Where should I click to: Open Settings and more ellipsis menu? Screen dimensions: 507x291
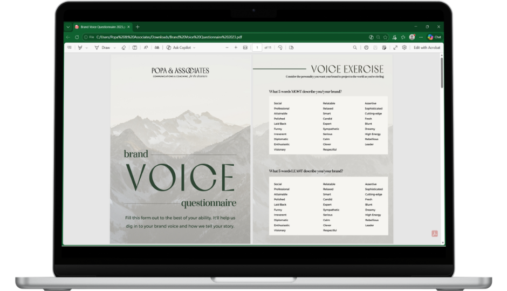pos(421,37)
